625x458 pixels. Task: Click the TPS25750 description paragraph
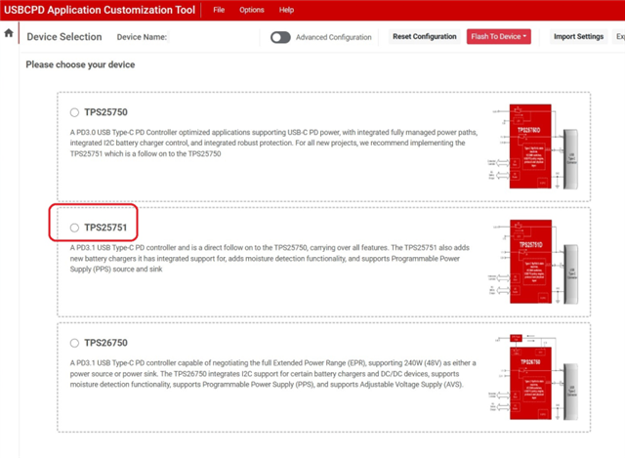[273, 144]
